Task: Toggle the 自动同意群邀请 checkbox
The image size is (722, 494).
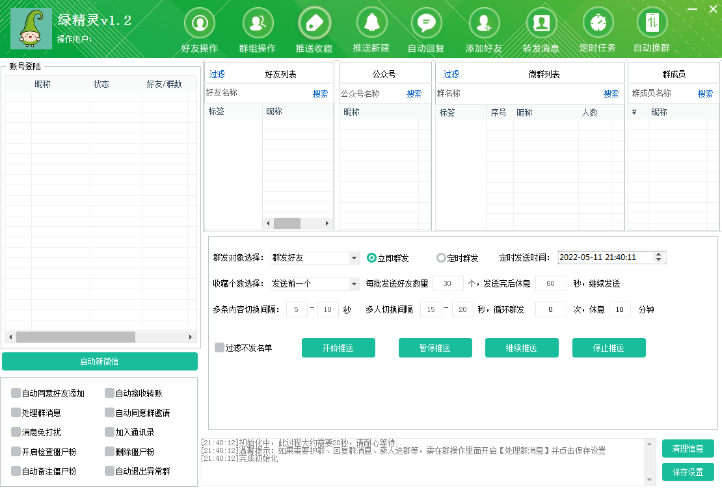Action: [109, 413]
